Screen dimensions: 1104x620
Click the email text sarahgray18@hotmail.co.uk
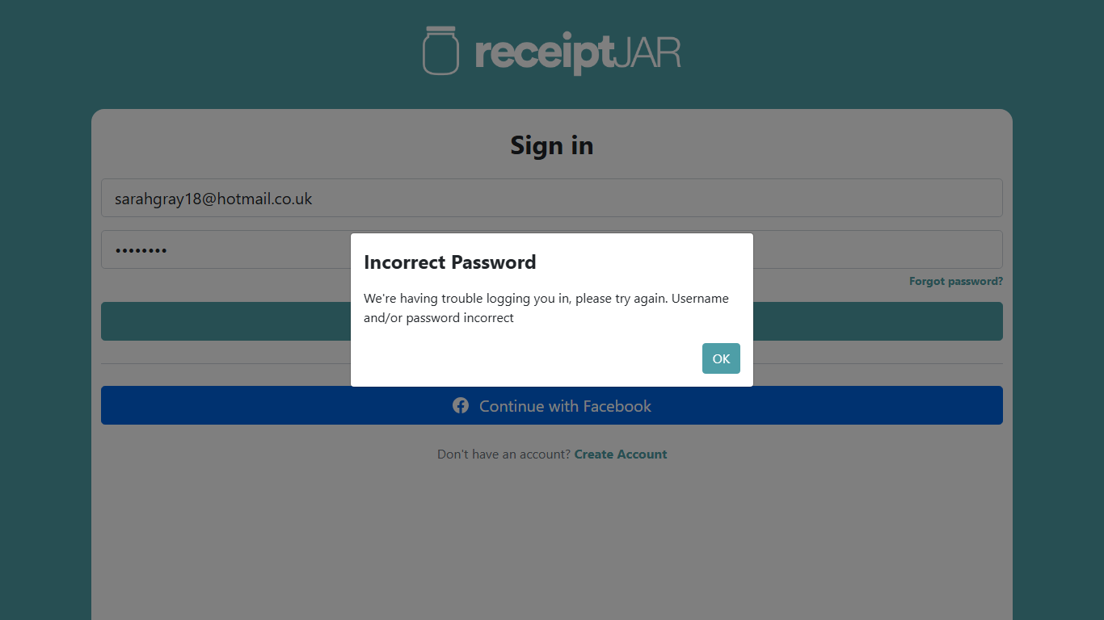pos(213,199)
